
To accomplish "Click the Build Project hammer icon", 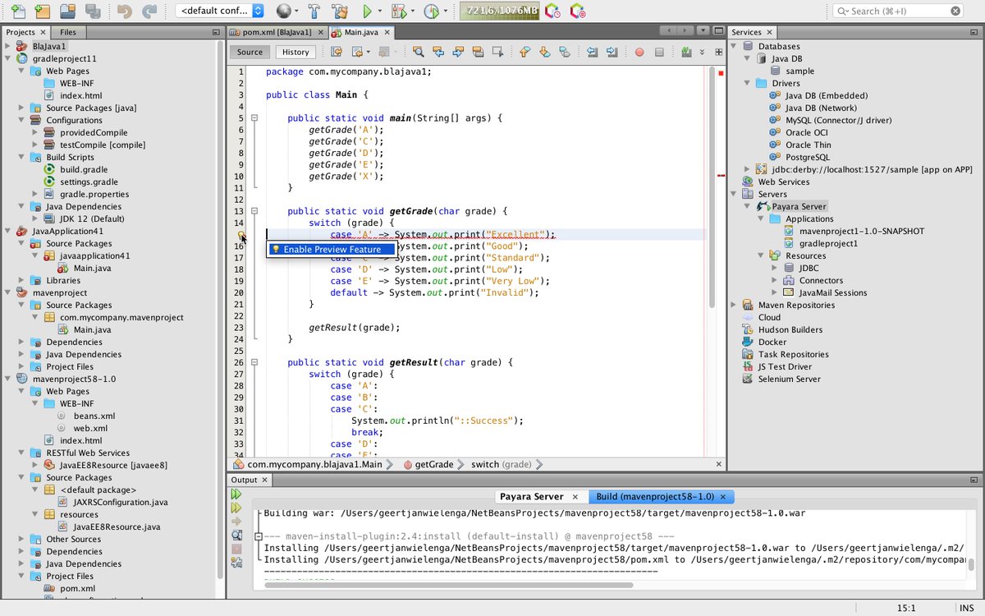I will (x=313, y=11).
